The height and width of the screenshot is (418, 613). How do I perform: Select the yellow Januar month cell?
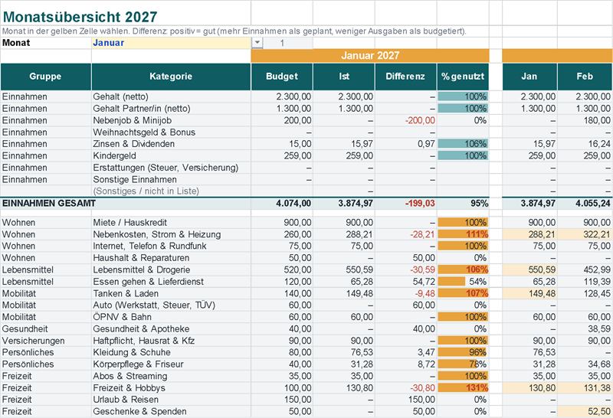pos(171,43)
